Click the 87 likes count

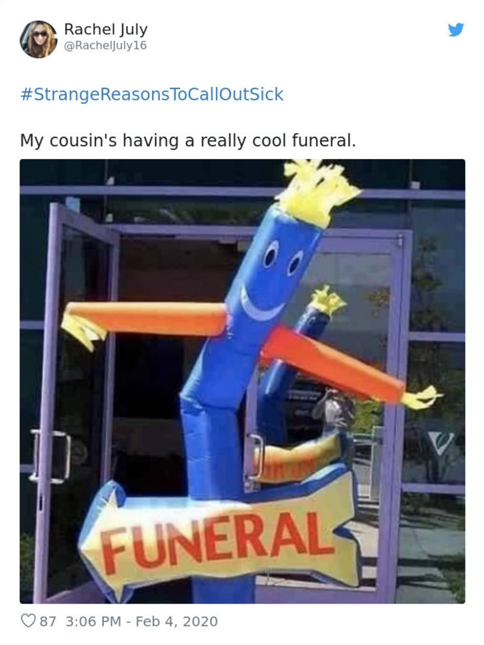[x=48, y=621]
